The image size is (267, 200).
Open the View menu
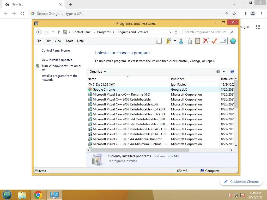pos(58,41)
